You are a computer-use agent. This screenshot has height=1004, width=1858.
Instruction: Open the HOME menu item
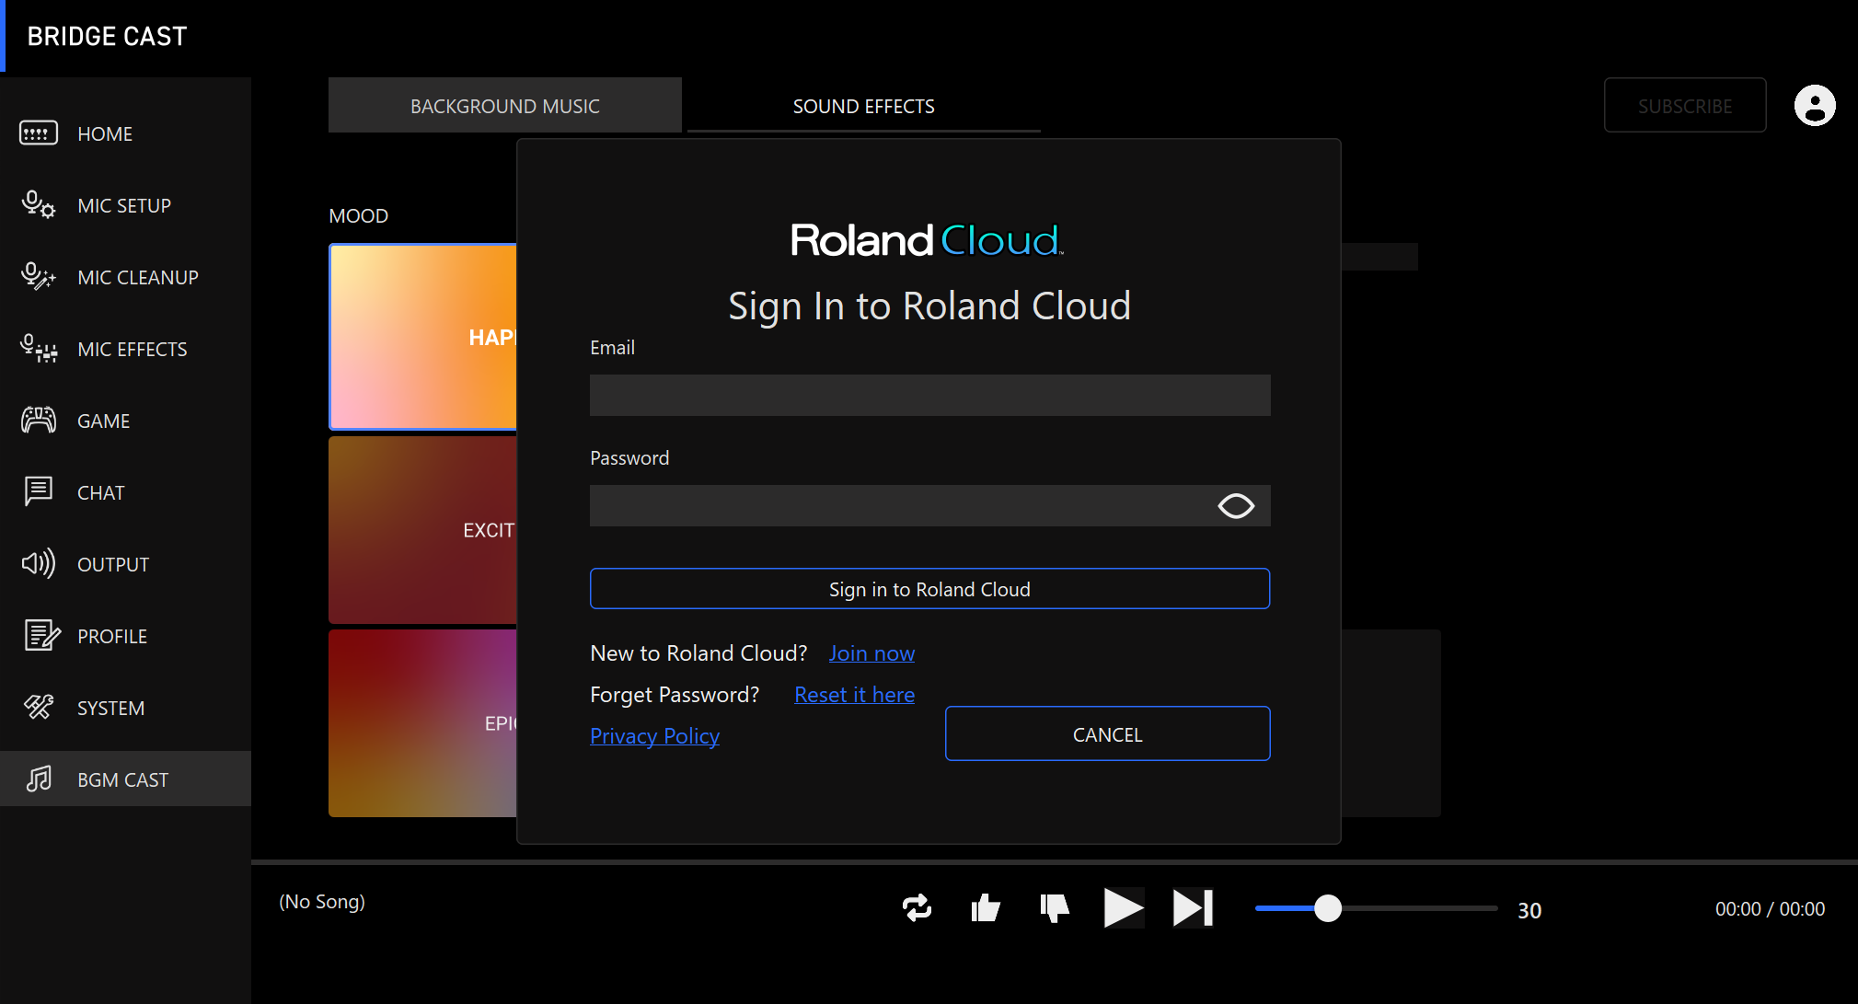[x=125, y=133]
